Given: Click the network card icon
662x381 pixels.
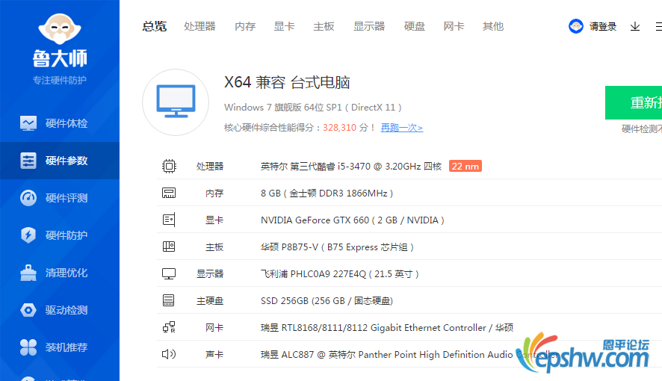Looking at the screenshot, I should click(x=169, y=327).
